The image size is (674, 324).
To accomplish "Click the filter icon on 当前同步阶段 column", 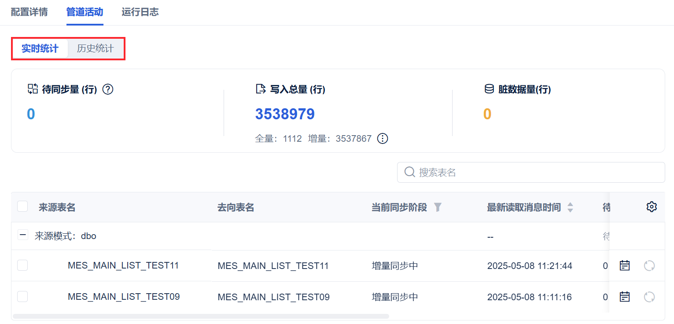I will pos(438,207).
